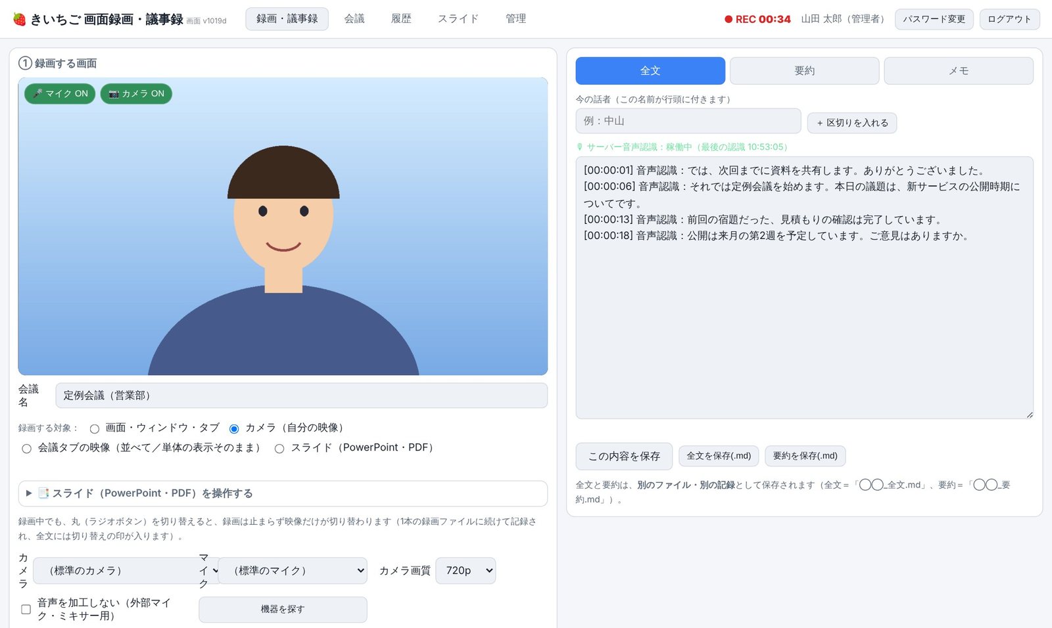
Task: Show the 全文 transcript tab
Action: [650, 71]
